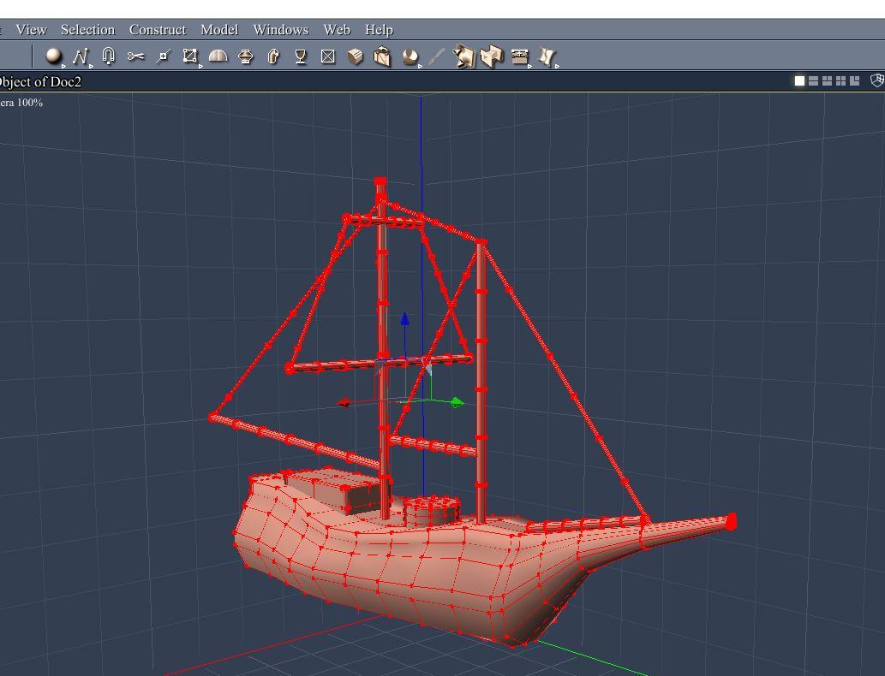The height and width of the screenshot is (676, 885).
Task: Open the Help menu
Action: tap(379, 29)
